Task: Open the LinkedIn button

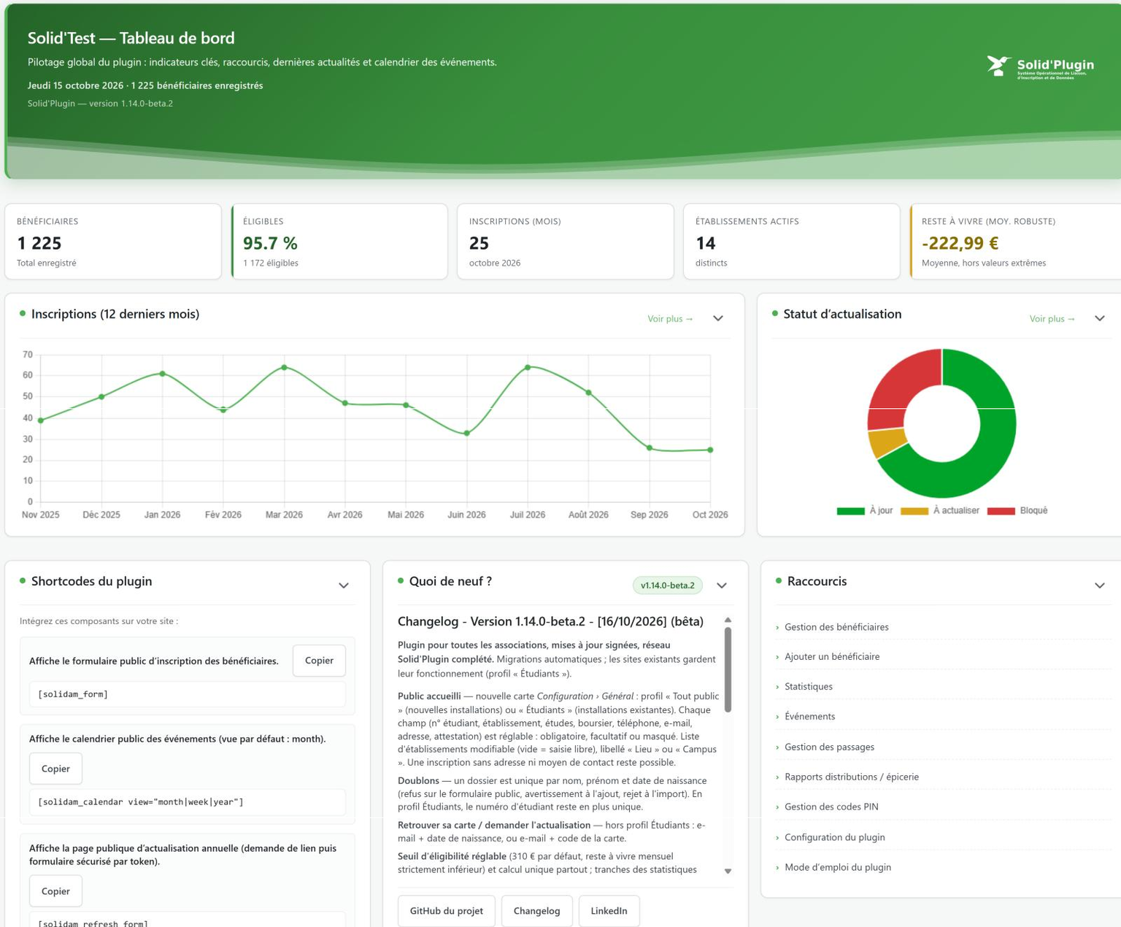Action: coord(609,911)
